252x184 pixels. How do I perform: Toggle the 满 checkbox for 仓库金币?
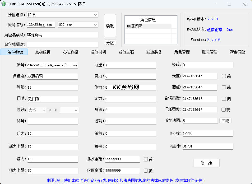coord(146,171)
